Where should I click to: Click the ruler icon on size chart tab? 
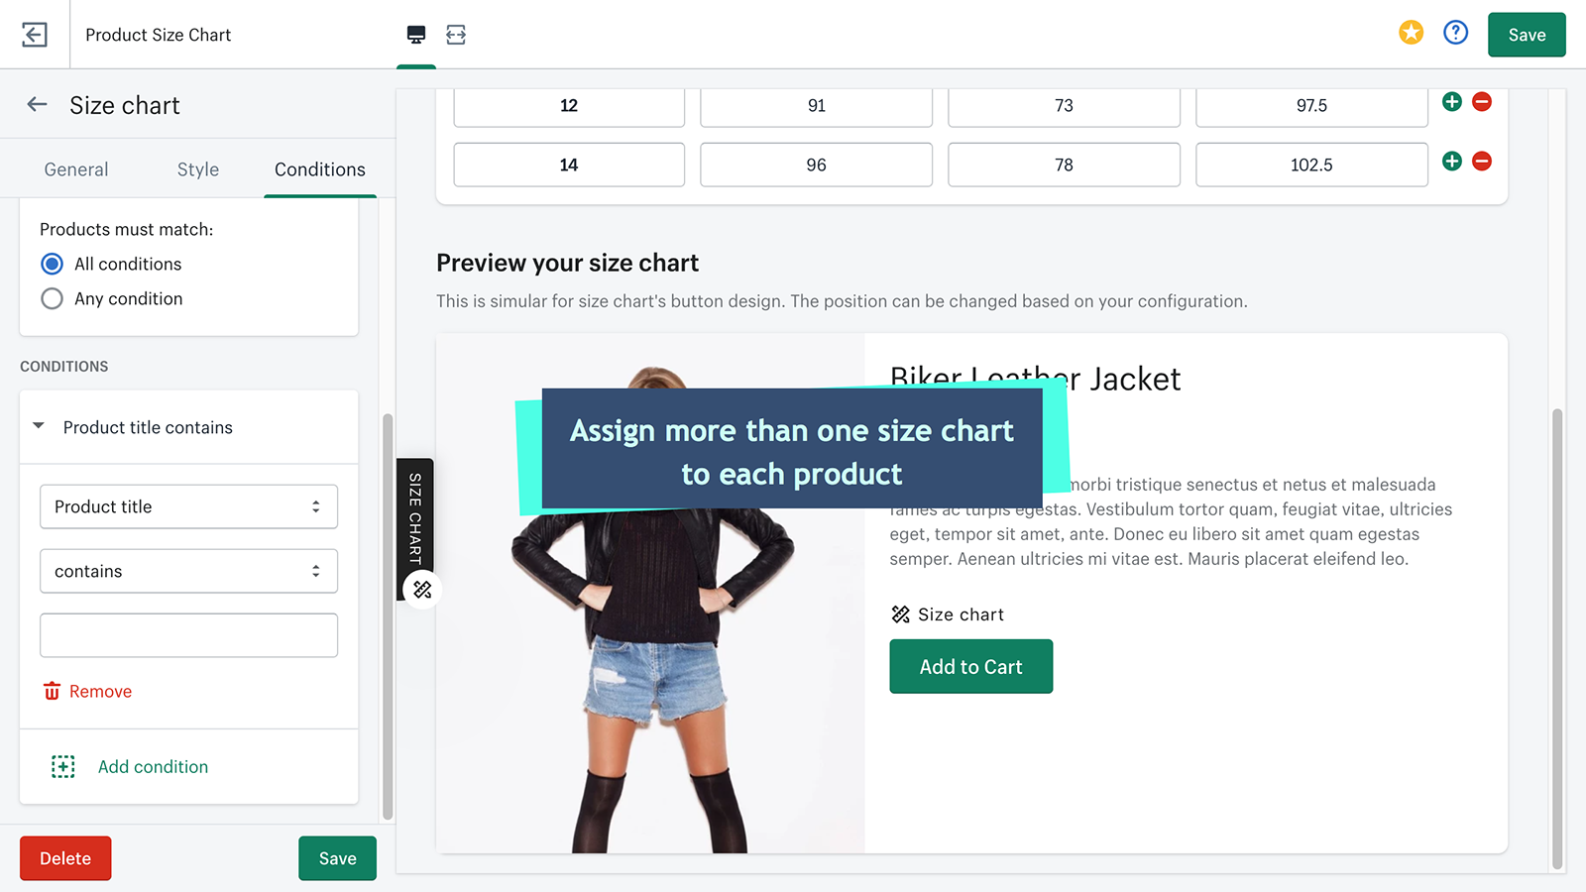coord(422,590)
